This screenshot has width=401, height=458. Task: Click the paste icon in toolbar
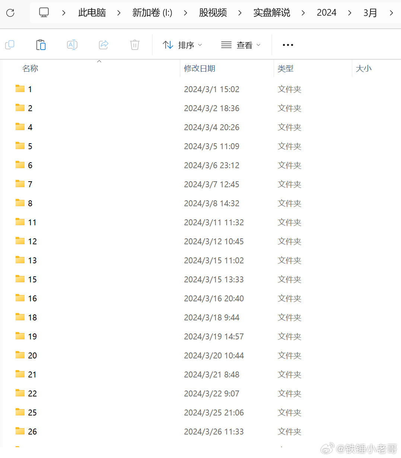41,45
